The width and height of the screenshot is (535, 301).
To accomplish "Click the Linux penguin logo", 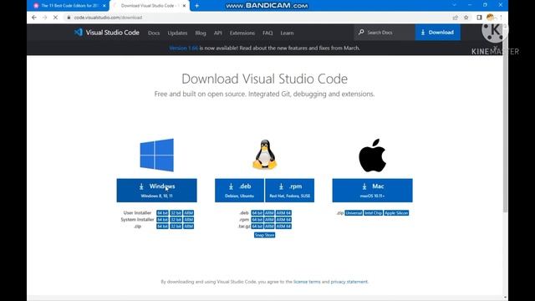I will [x=265, y=155].
